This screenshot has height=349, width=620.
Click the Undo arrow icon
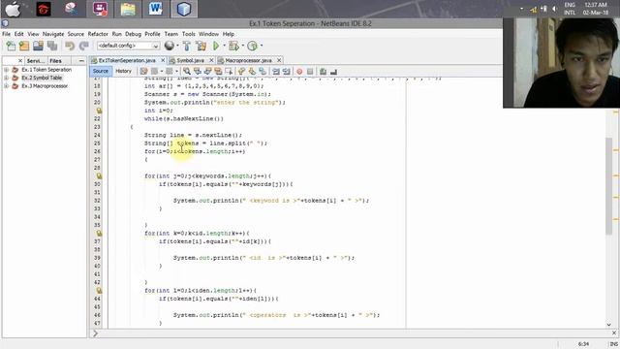tap(70, 46)
